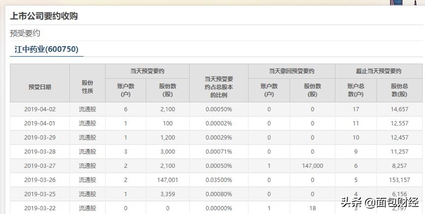Click 股份数(股) header of 当天预受要约 group
The width and height of the screenshot is (425, 214).
(168, 91)
